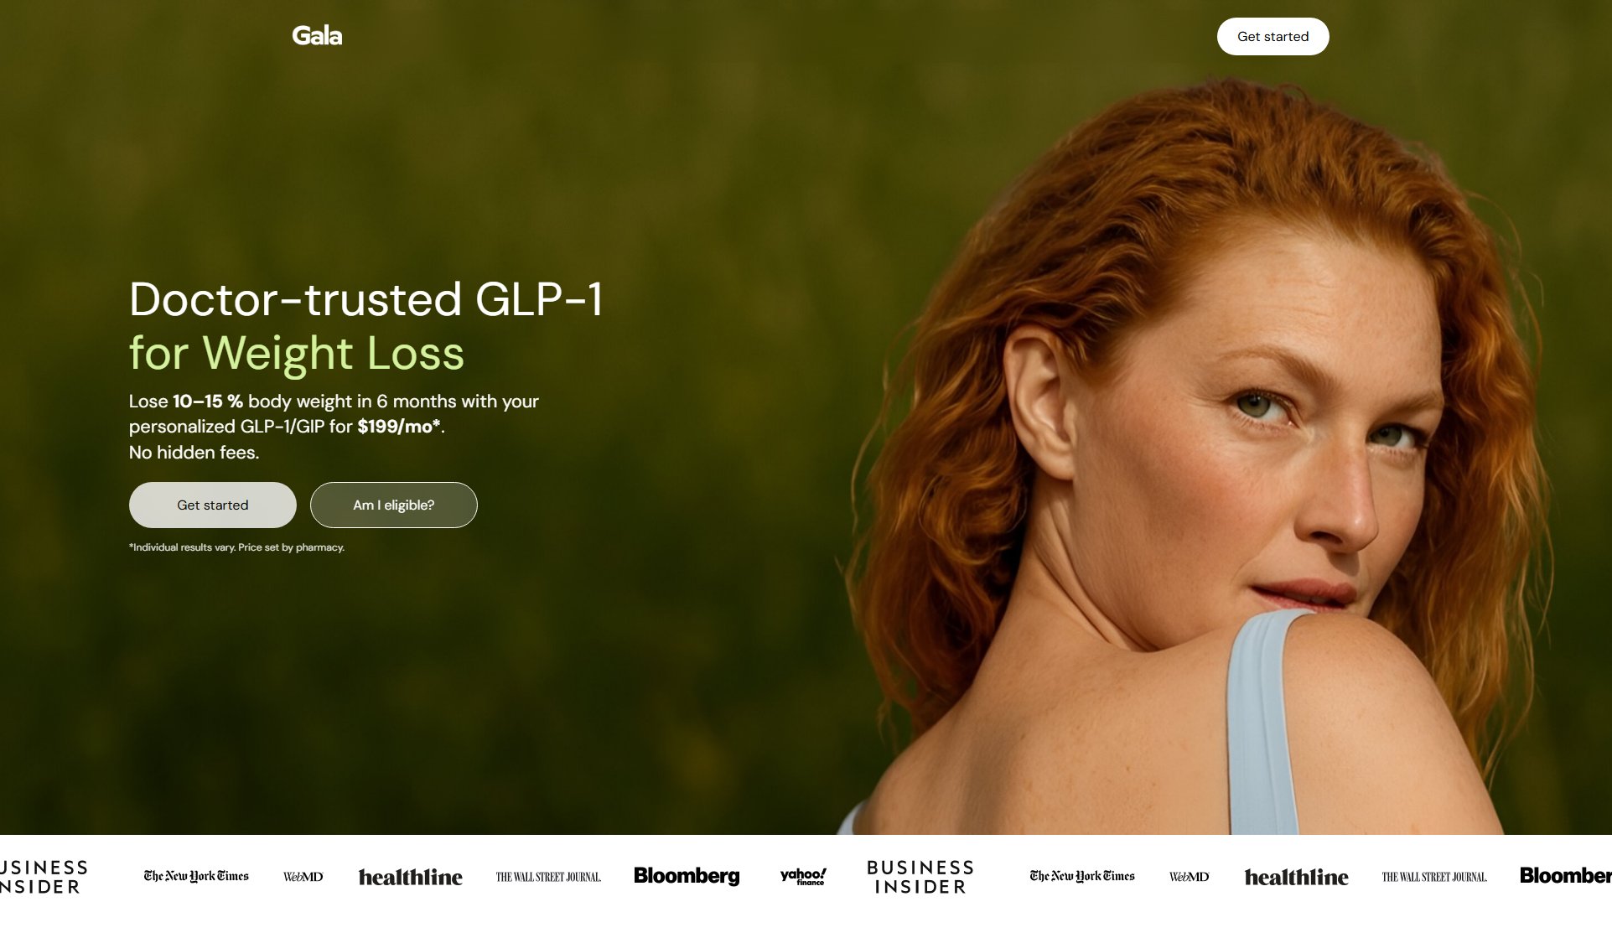Click the individual results vary disclaimer
Screen dimensions: 1612x938
pyautogui.click(x=236, y=547)
